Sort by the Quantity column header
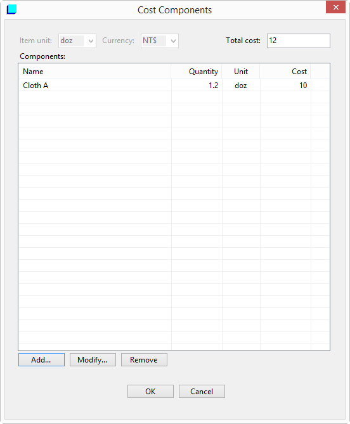Viewport: 350px width, 424px height. pos(197,72)
